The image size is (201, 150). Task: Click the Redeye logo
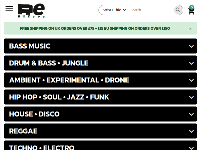point(31,11)
